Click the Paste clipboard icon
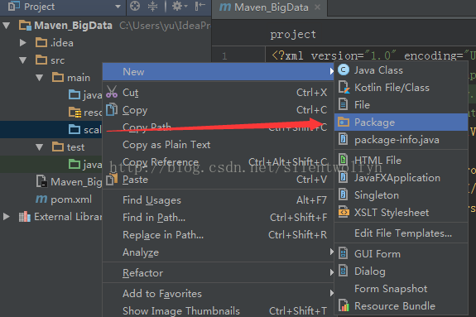The image size is (476, 317). [x=112, y=179]
